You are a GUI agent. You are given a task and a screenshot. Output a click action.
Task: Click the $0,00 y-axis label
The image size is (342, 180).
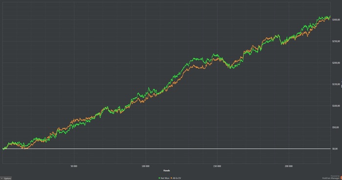click(335, 149)
